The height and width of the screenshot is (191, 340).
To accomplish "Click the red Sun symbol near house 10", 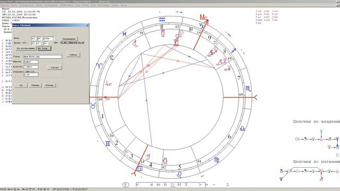I will [x=181, y=33].
